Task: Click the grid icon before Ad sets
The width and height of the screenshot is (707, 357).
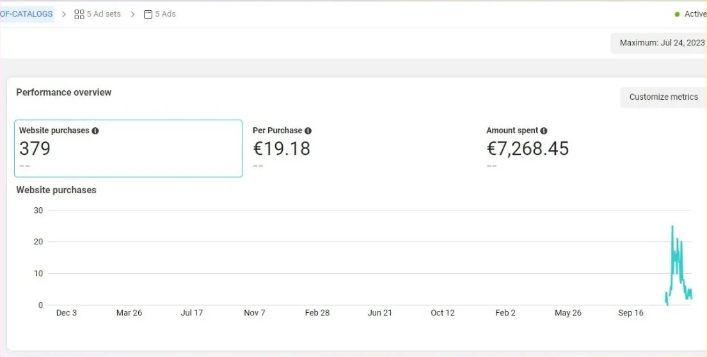Action: click(x=79, y=14)
